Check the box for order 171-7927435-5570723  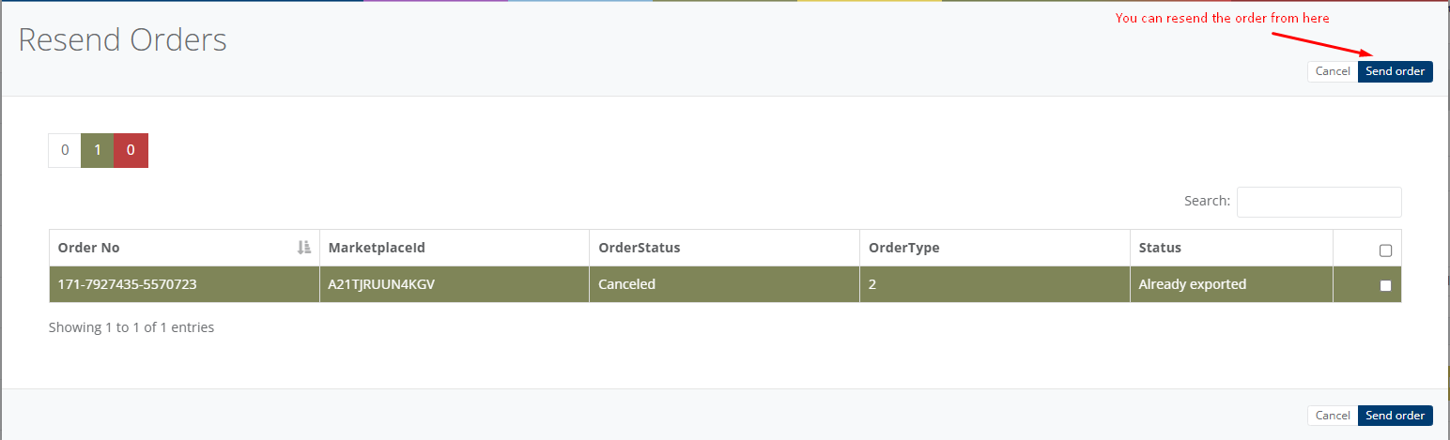coord(1385,285)
